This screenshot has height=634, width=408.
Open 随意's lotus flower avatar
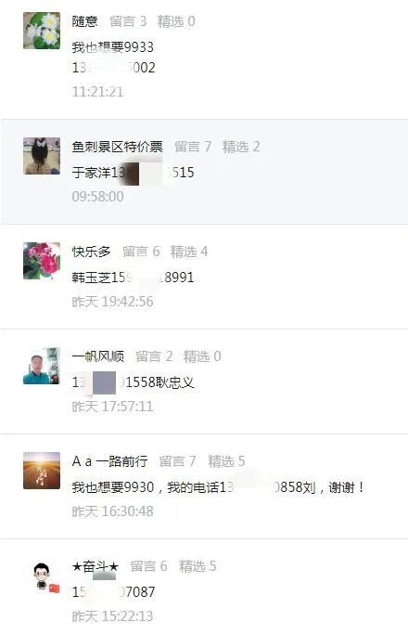(42, 31)
